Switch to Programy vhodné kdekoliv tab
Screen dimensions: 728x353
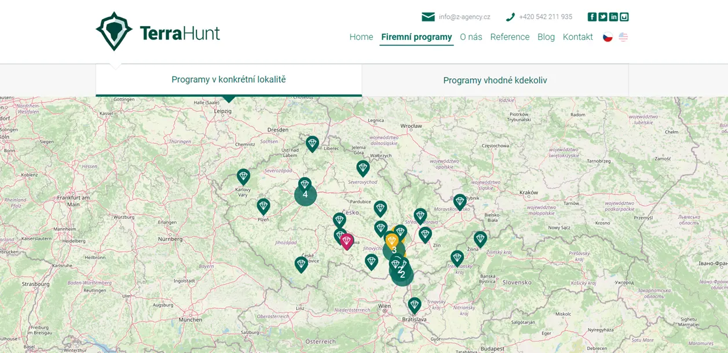495,80
